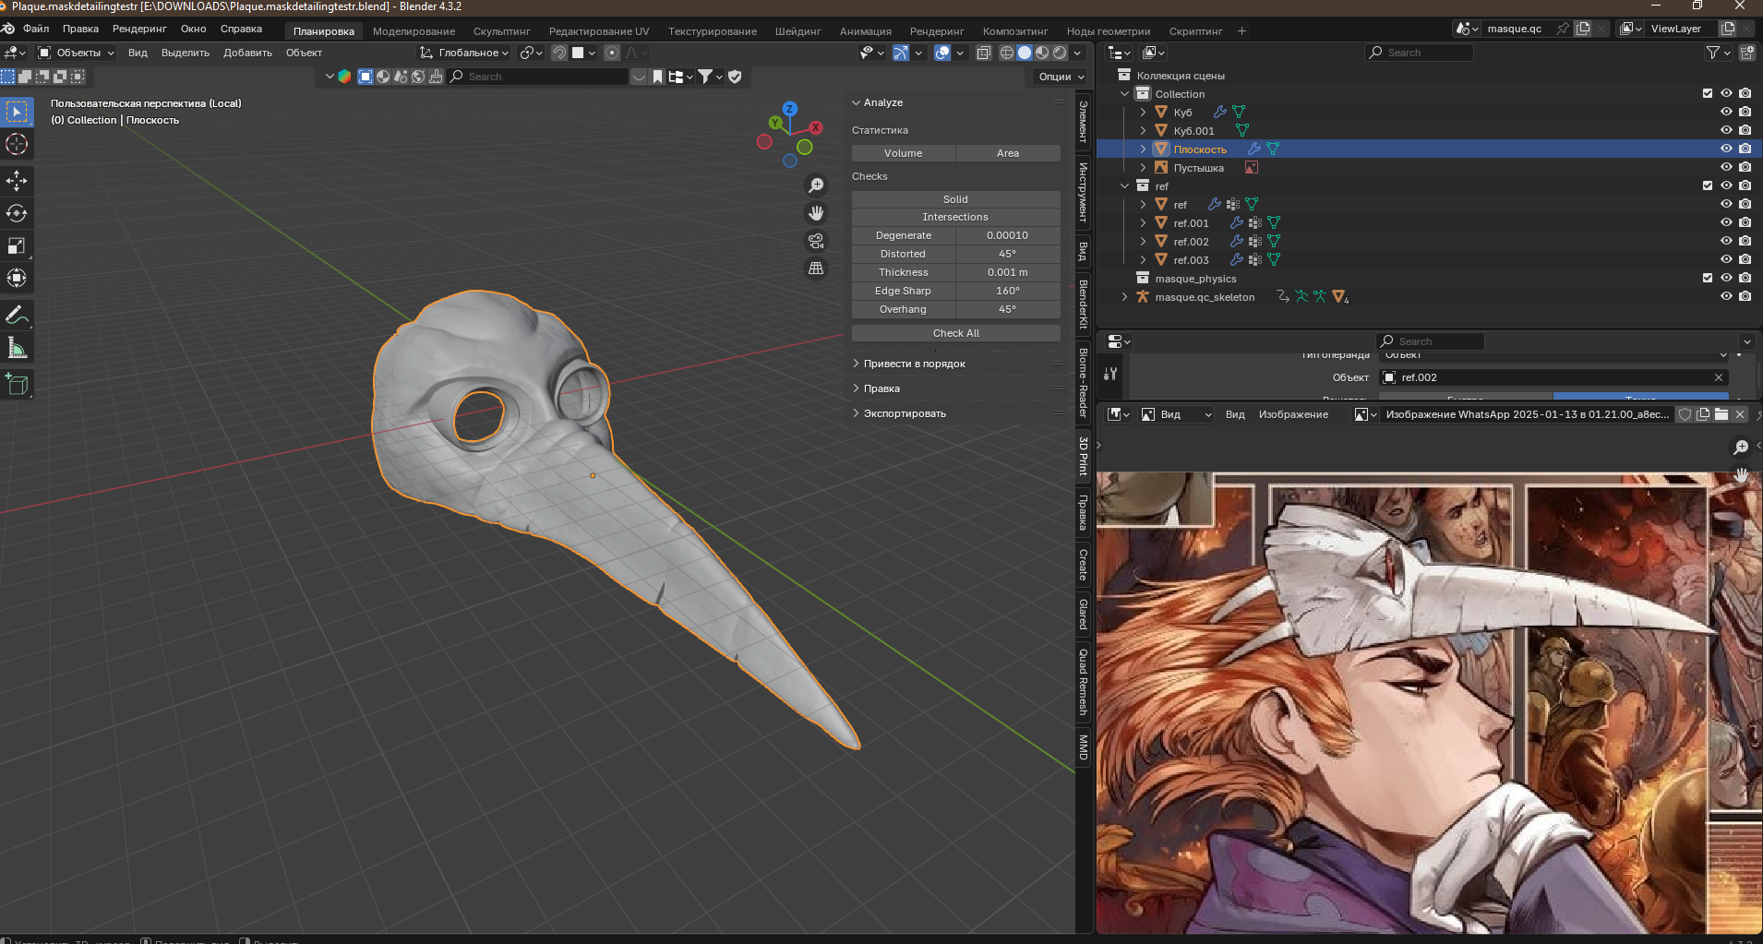Open the Рендеринг menu

tap(139, 29)
